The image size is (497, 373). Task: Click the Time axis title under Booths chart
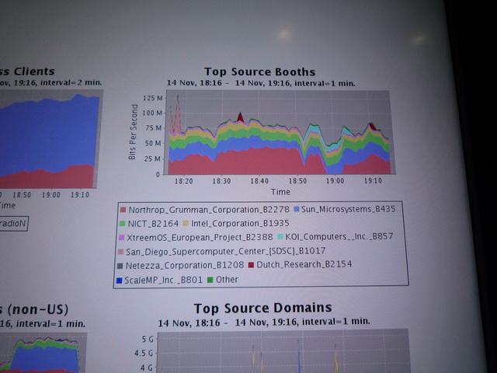[x=280, y=192]
